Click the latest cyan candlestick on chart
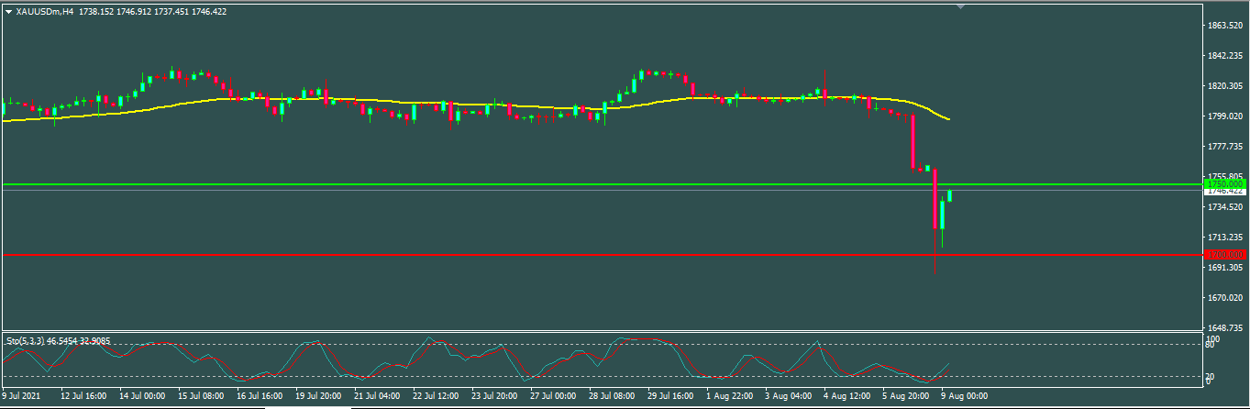Screen dimensions: 1250x409 (x=950, y=195)
